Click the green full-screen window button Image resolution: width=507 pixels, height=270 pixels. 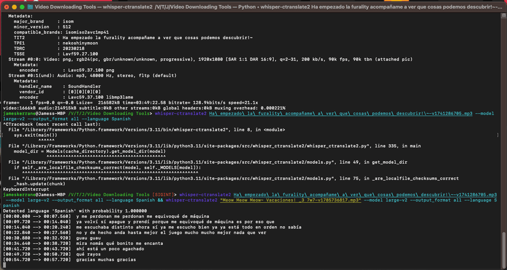pyautogui.click(x=22, y=7)
